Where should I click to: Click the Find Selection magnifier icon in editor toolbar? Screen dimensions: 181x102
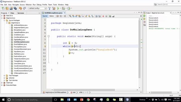pyautogui.click(x=70, y=16)
